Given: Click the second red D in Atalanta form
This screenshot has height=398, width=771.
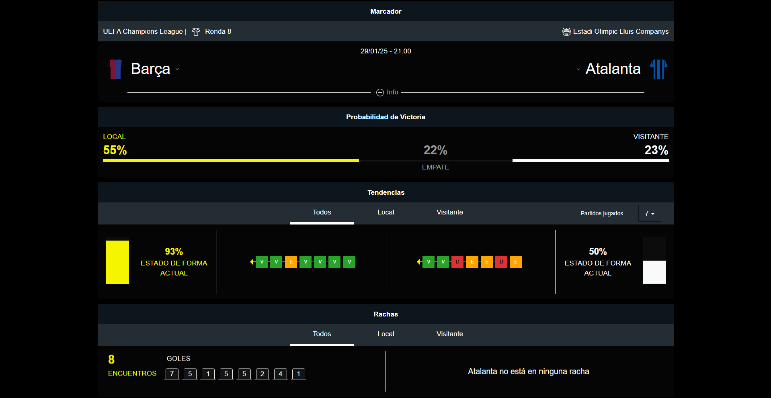Looking at the screenshot, I should point(501,262).
